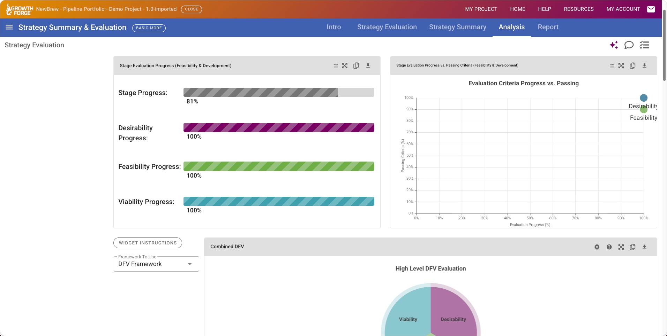Screen dimensions: 667x336
Task: Go to HOME in top navigation
Action: pos(518,9)
